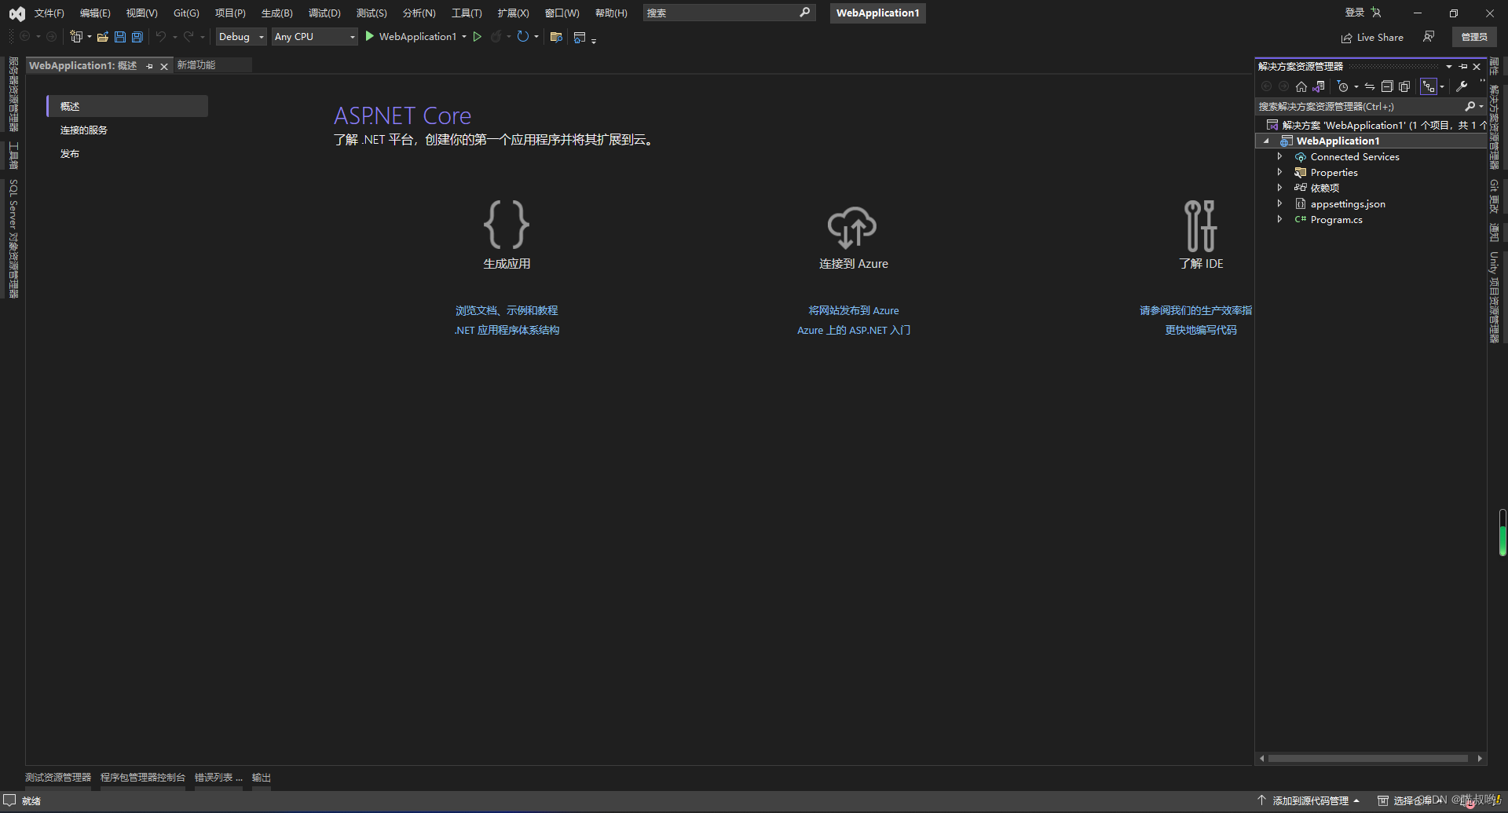Screen dimensions: 1508x813
Task: Click the Redo arrow icon
Action: [188, 37]
